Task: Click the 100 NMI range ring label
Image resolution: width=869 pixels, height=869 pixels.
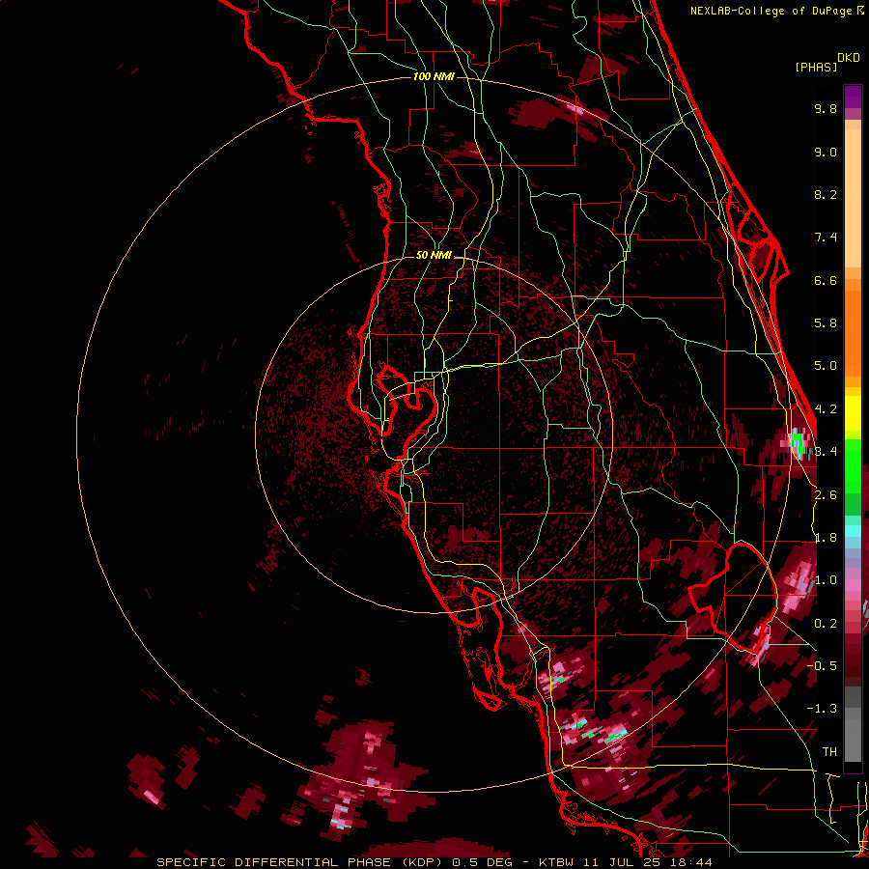Action: coord(434,76)
